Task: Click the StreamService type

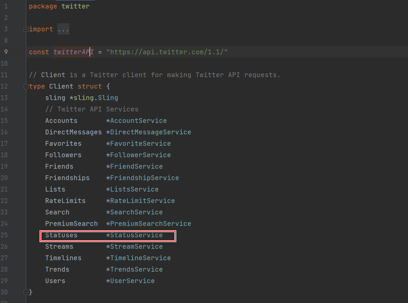Action: point(136,247)
